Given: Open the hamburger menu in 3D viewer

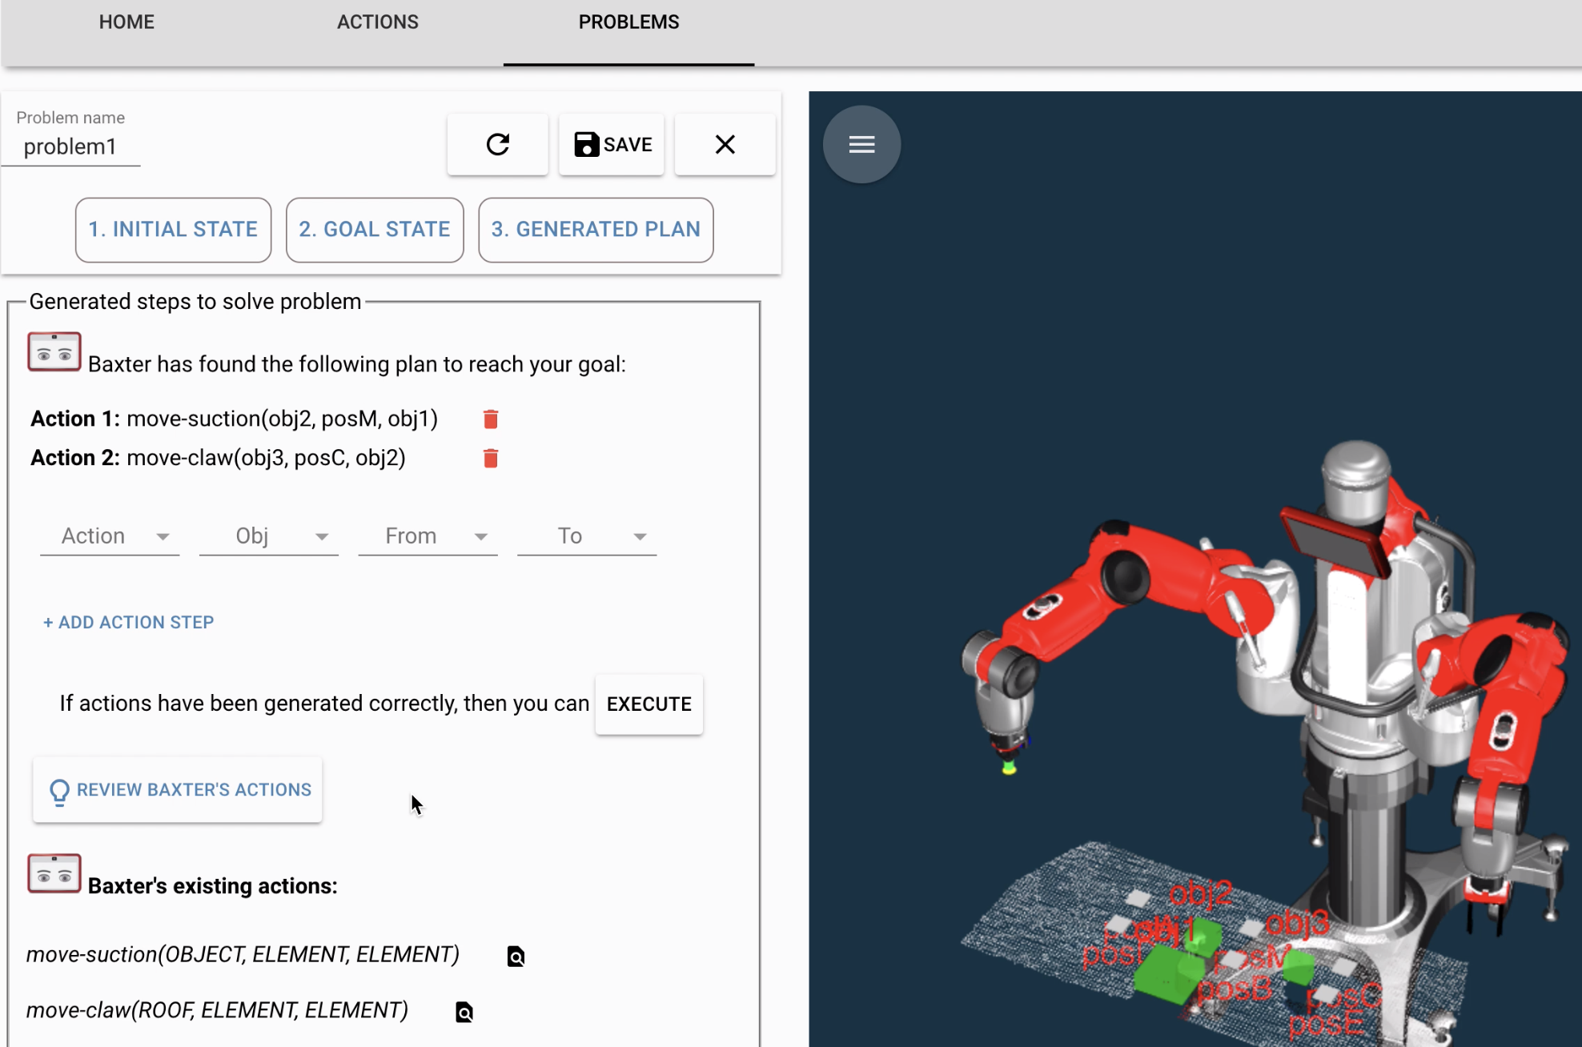Looking at the screenshot, I should [x=861, y=145].
